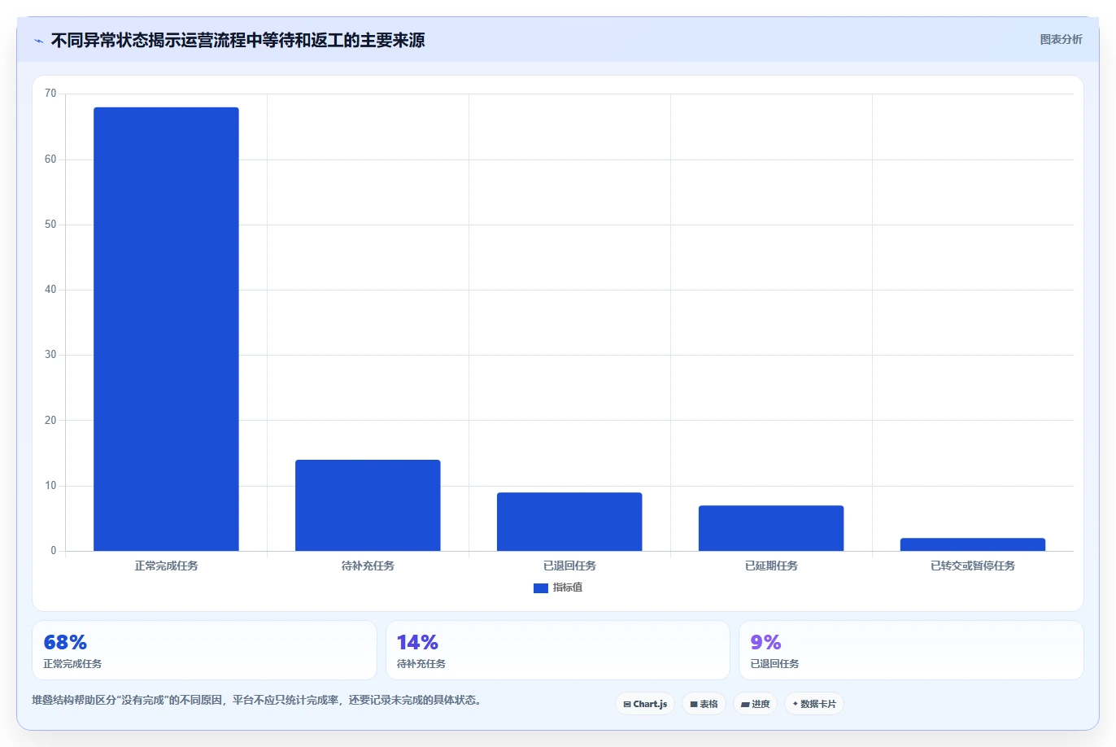
Task: Open the 68% 正常完成任务 data card
Action: [204, 650]
